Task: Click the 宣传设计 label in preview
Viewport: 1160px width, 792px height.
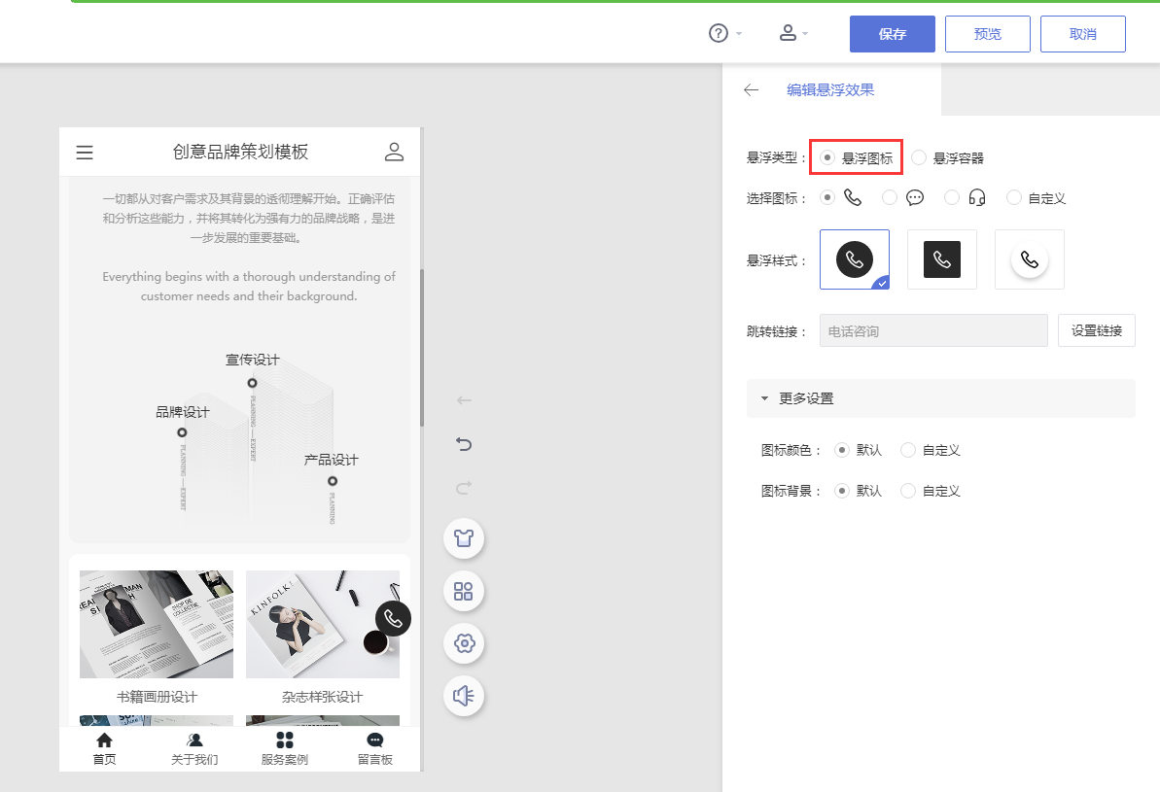Action: pyautogui.click(x=252, y=361)
